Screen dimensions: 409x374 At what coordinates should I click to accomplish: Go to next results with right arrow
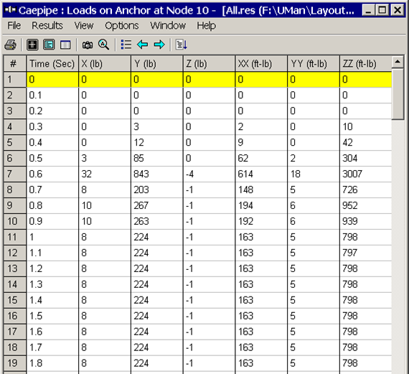click(x=159, y=45)
